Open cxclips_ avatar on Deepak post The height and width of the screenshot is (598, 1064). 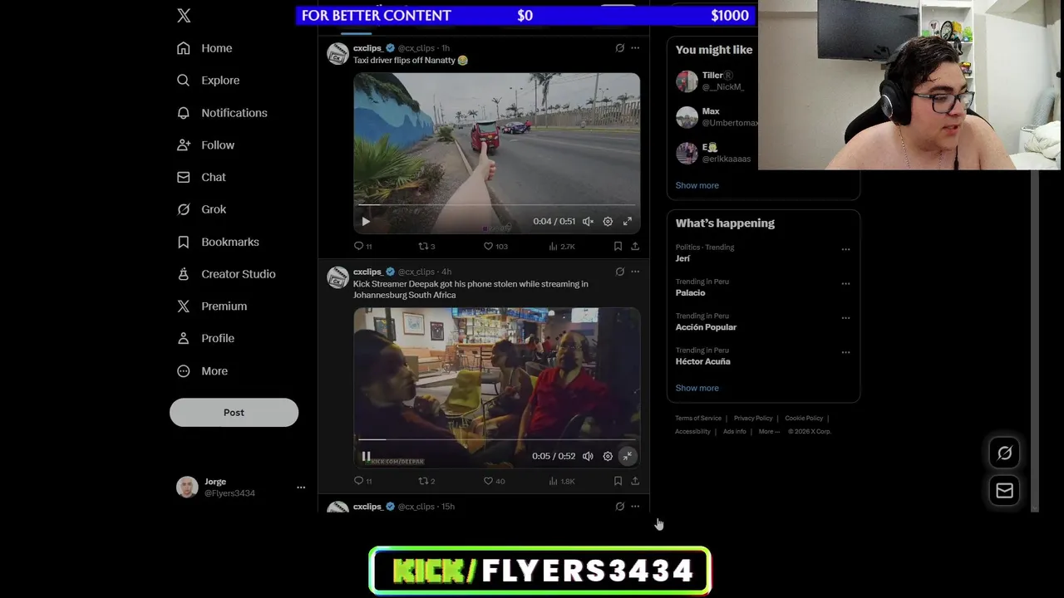(337, 278)
